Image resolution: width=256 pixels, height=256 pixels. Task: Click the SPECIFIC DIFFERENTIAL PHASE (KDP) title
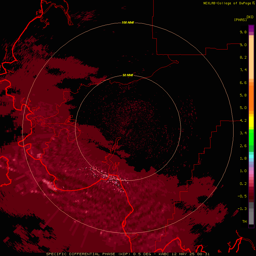pyautogui.click(x=88, y=254)
